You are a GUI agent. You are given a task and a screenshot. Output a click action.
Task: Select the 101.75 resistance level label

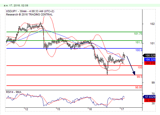(138, 34)
